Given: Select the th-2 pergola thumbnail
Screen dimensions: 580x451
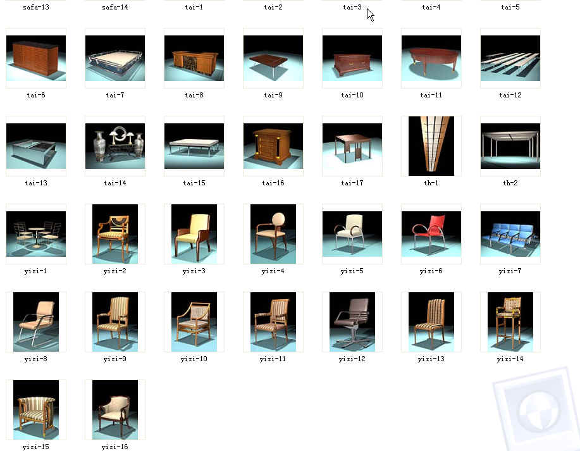Looking at the screenshot, I should click(510, 146).
